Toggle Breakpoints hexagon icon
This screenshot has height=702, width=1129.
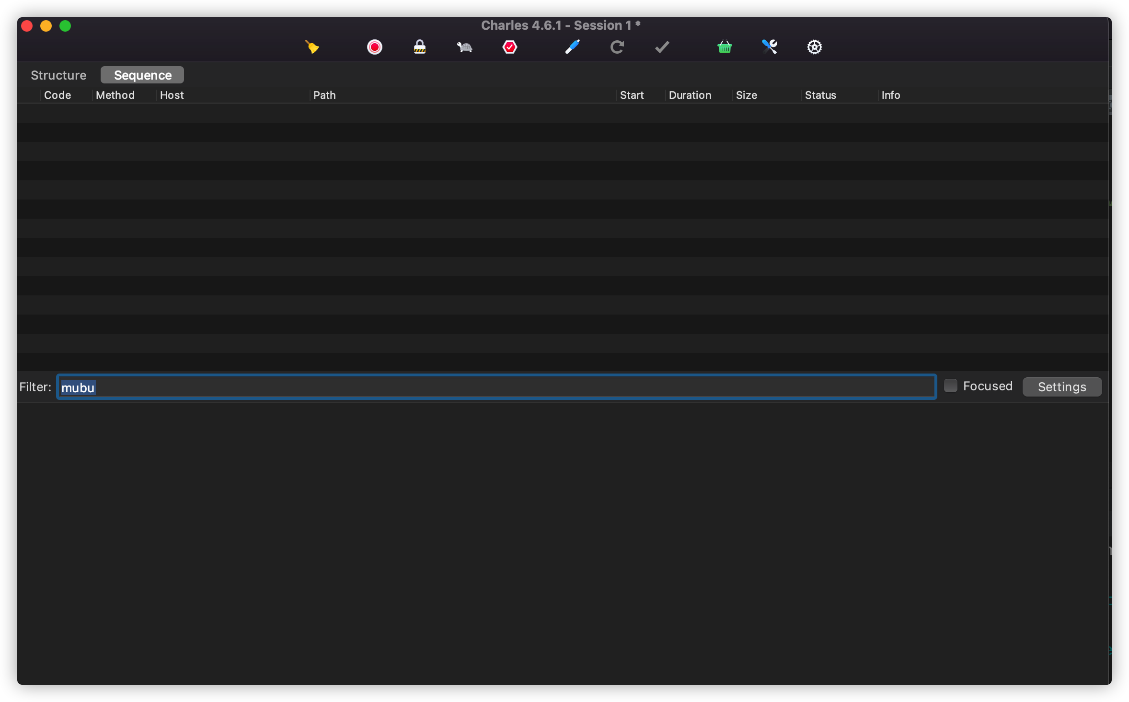click(x=509, y=47)
